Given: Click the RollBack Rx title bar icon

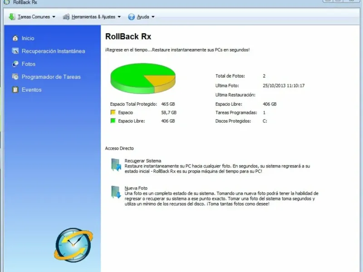Looking at the screenshot, I should (x=7, y=2).
